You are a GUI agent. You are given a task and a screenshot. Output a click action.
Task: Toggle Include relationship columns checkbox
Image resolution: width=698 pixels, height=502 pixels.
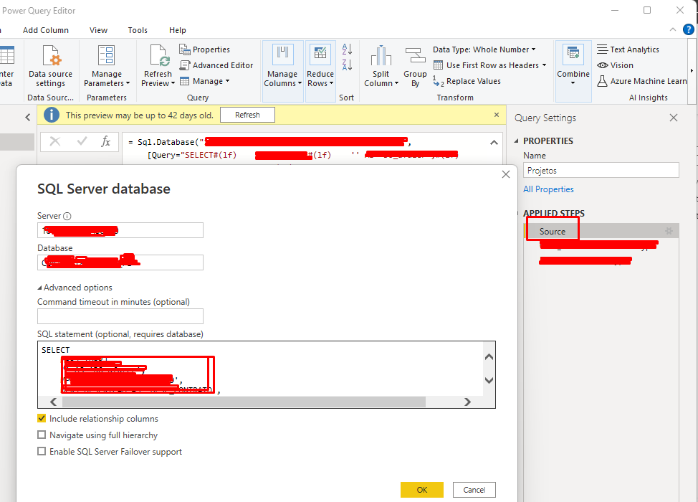[x=42, y=418]
